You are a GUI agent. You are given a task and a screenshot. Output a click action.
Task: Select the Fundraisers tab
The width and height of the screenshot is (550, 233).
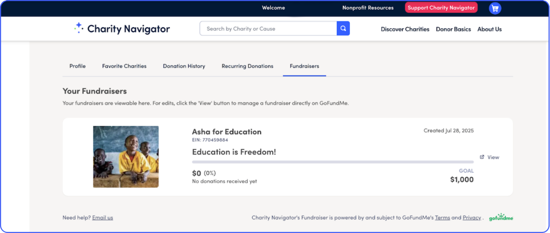[x=304, y=66]
